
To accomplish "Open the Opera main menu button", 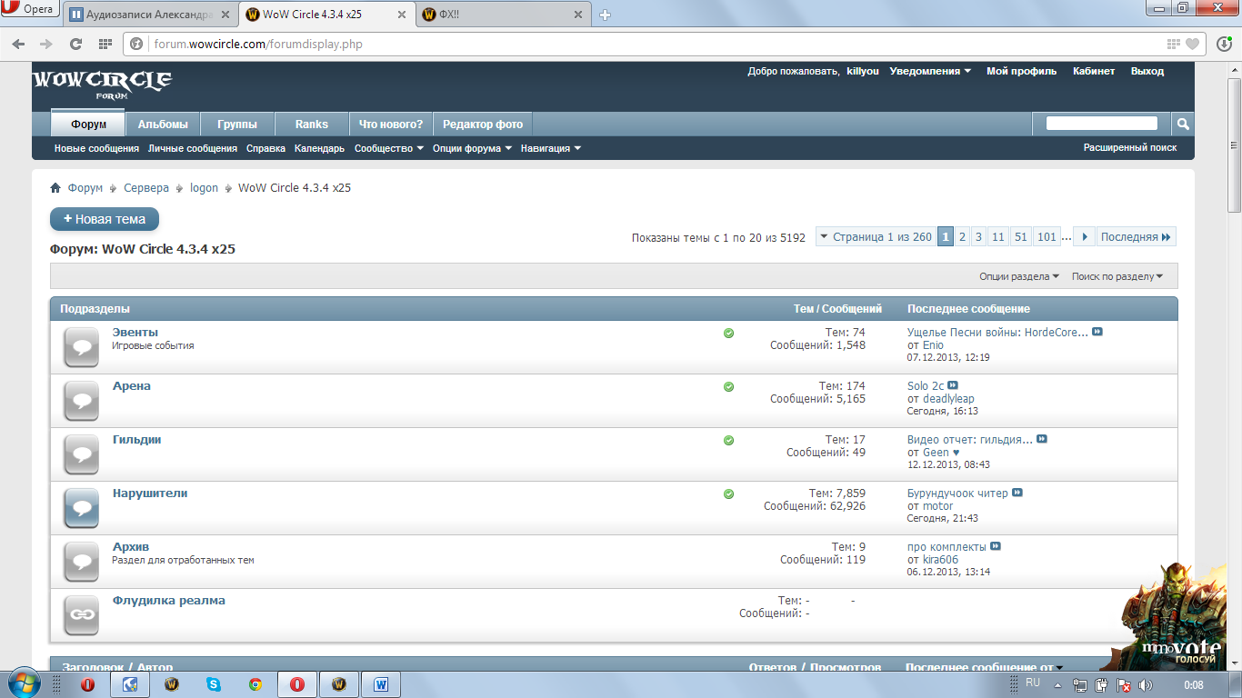I will [30, 10].
